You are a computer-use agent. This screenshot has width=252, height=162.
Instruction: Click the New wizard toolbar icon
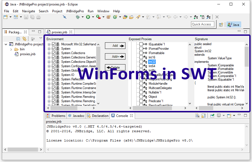pyautogui.click(x=6, y=17)
